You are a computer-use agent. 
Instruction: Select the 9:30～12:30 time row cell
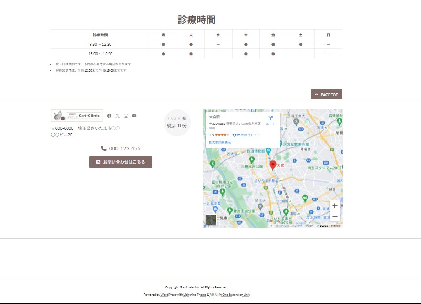point(100,44)
